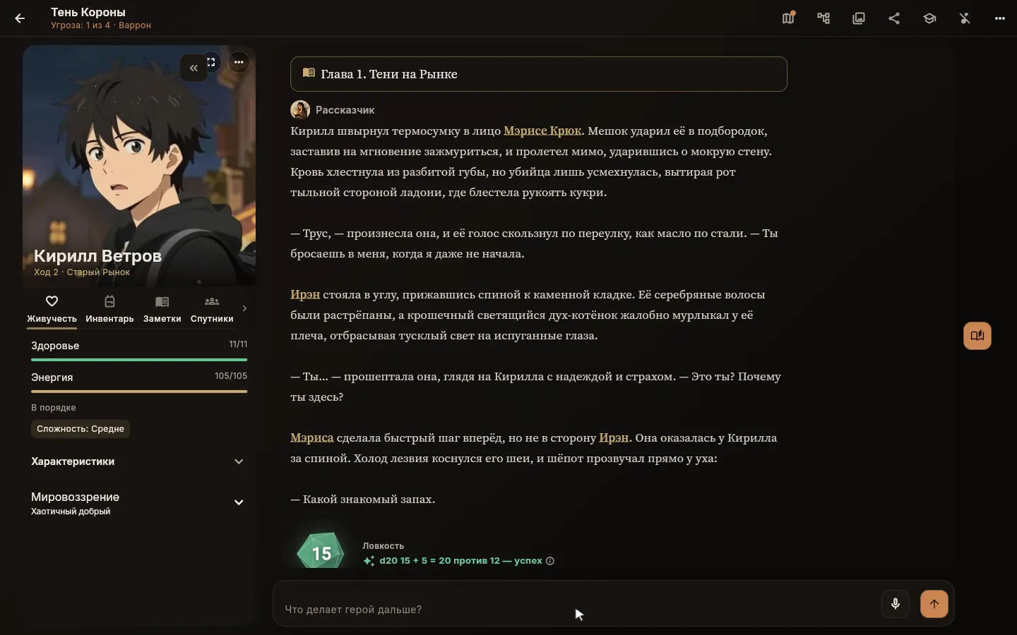Open the image gallery icon
1017x635 pixels.
(x=859, y=18)
